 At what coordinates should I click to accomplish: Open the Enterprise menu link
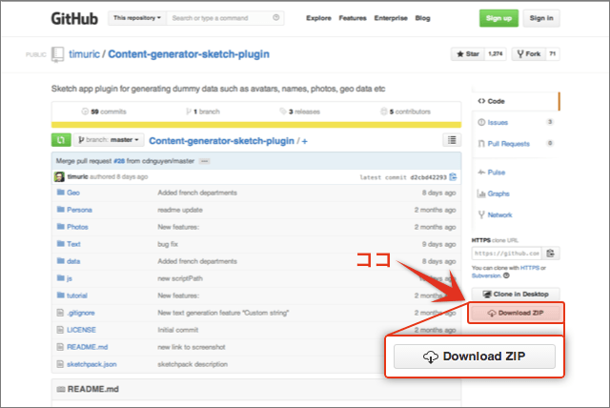[x=391, y=18]
